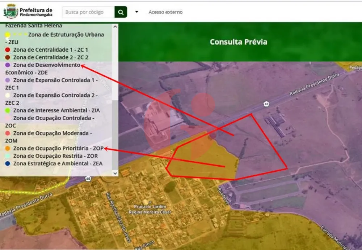Viewport: 362px width, 250px height.
Task: Click the dark blue dot for Zona Estratégica e Ambiental
Action: [8, 163]
